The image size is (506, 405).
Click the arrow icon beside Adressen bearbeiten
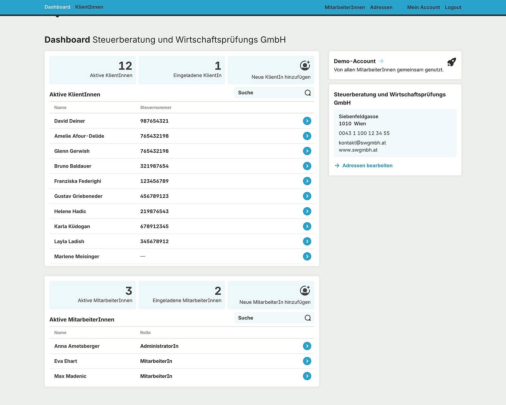click(x=337, y=165)
